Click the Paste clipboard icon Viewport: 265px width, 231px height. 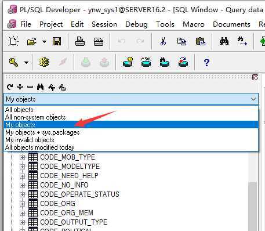(200, 41)
